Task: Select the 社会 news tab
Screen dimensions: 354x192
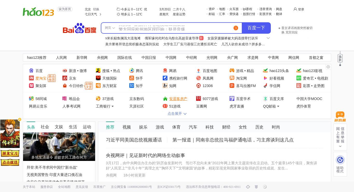Action: pyautogui.click(x=45, y=127)
